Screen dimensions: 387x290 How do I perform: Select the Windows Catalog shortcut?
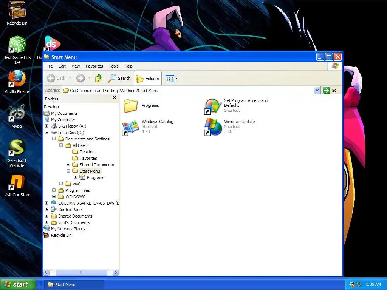pos(148,126)
